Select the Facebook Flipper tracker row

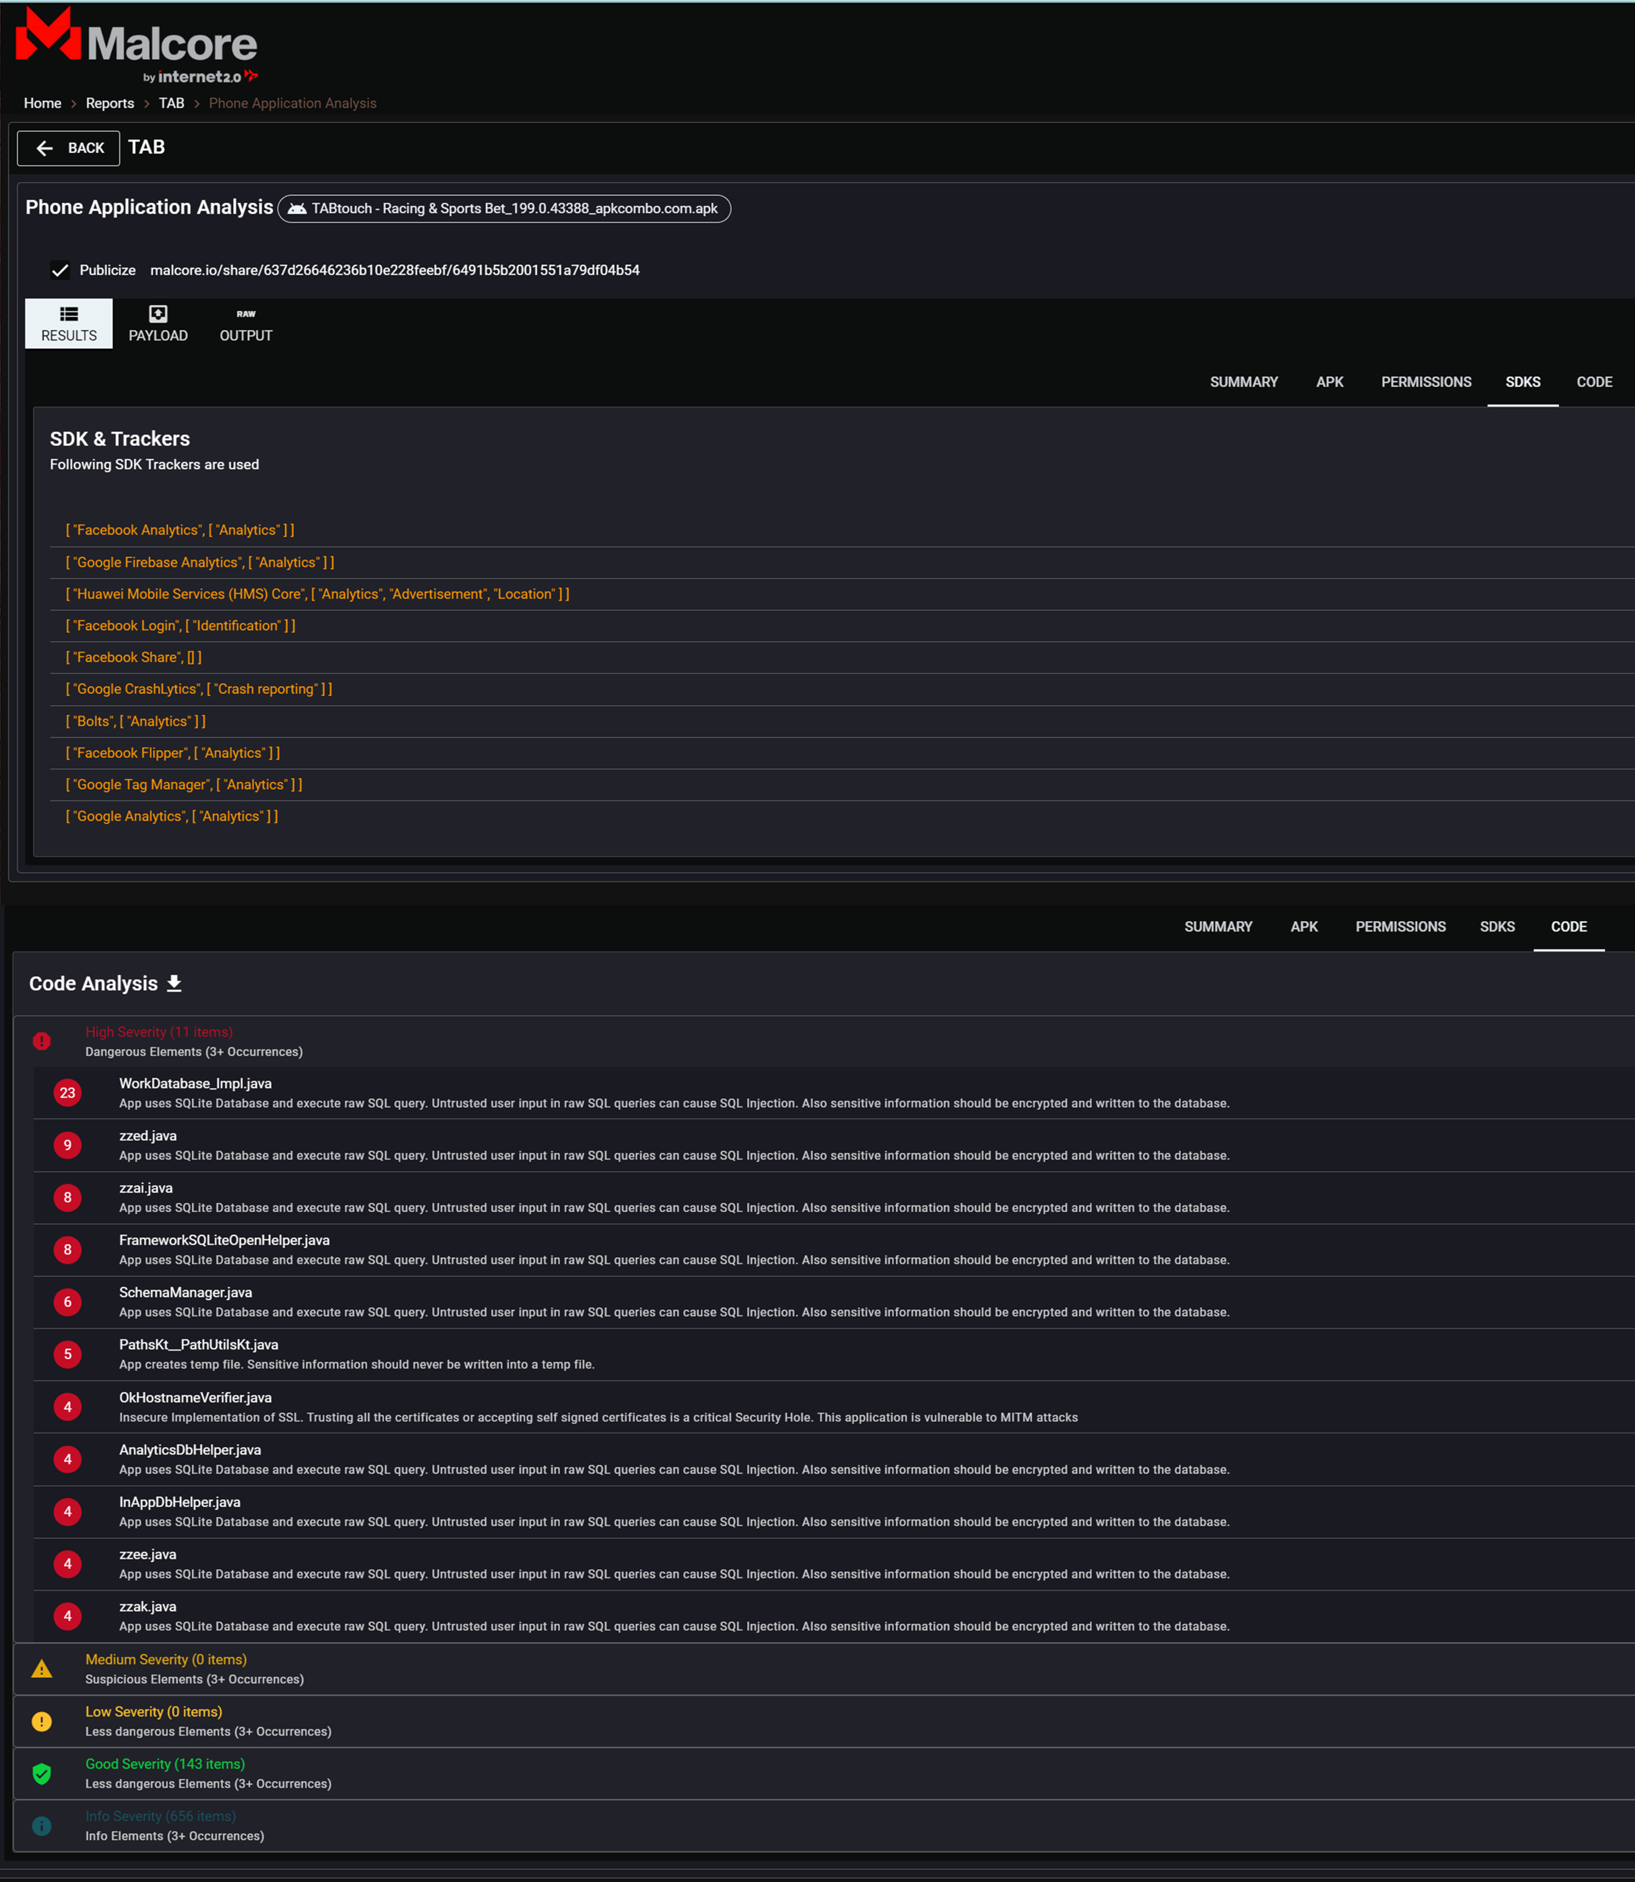[x=842, y=753]
